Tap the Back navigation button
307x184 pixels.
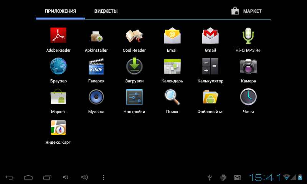tap(9, 177)
